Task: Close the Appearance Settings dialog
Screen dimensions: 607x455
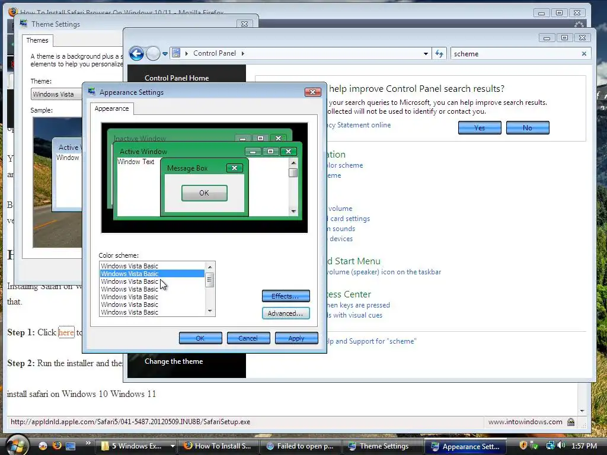Action: tap(313, 92)
